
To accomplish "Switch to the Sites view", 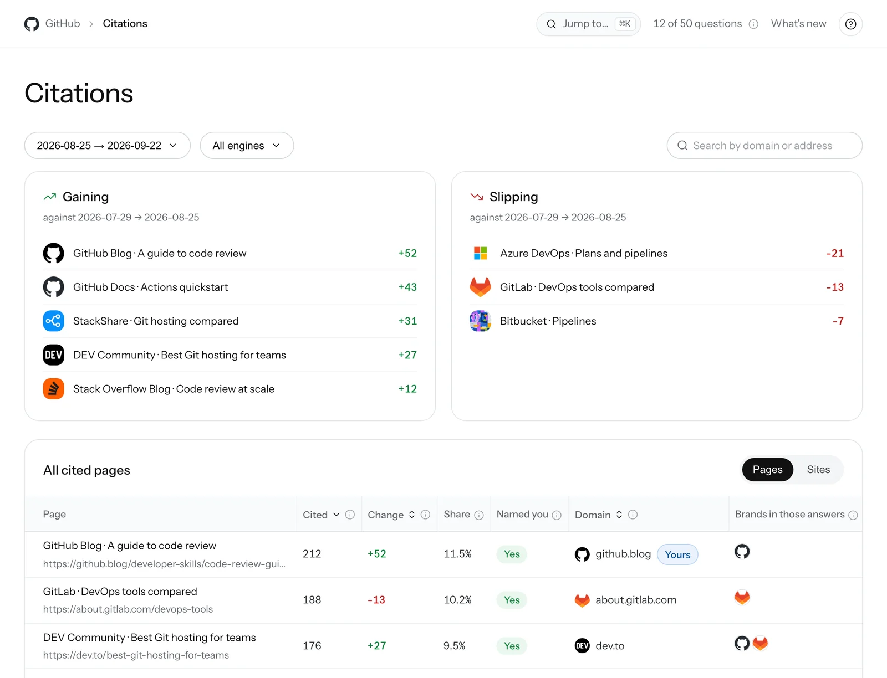I will (818, 470).
